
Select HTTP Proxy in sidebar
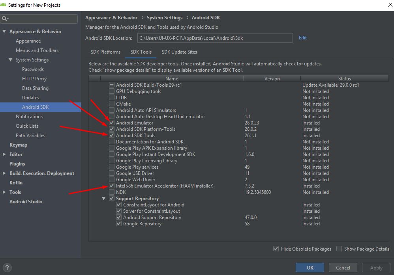(x=34, y=78)
